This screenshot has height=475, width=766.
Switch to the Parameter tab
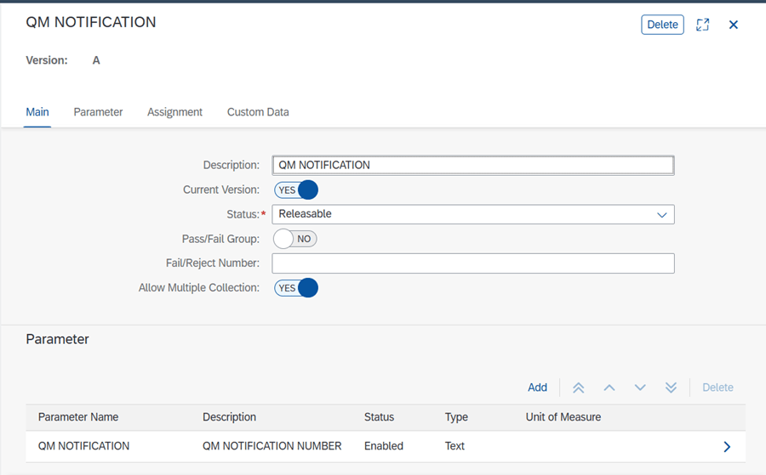pos(98,112)
